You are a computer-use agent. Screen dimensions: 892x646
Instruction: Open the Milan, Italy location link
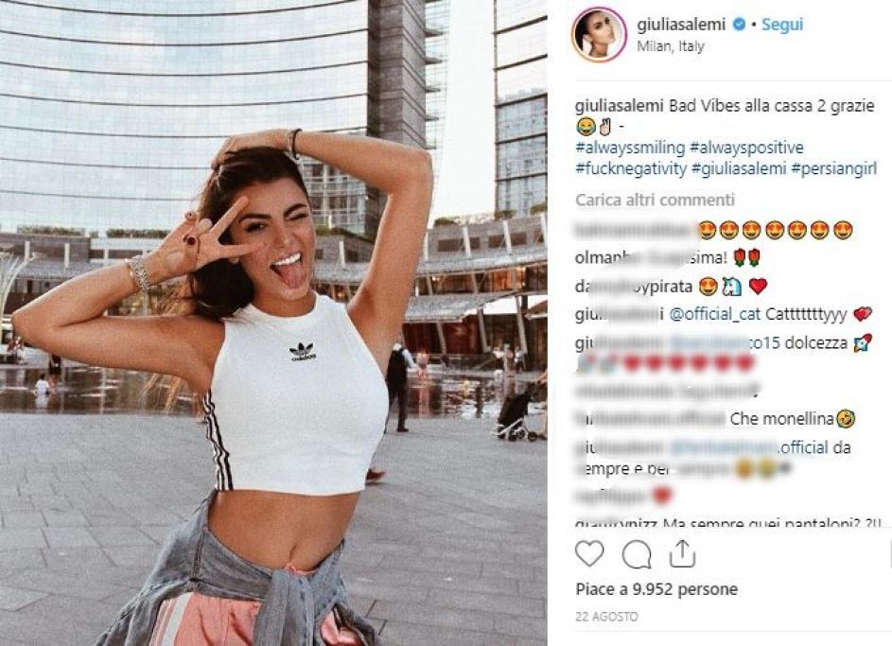click(670, 46)
